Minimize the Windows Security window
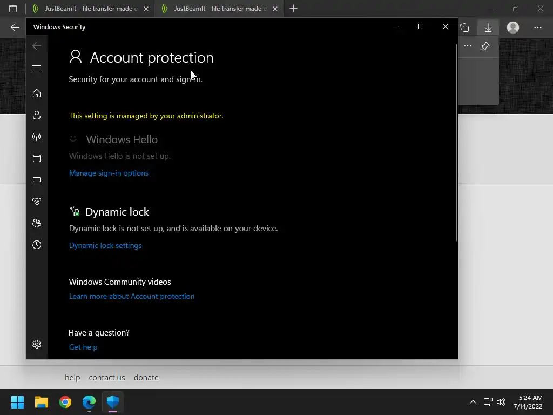 [x=396, y=26]
